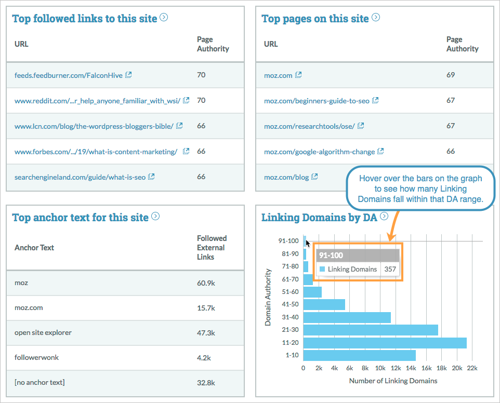The width and height of the screenshot is (500, 403).
Task: Click Page Authority 69 for moz.com
Action: pyautogui.click(x=451, y=75)
